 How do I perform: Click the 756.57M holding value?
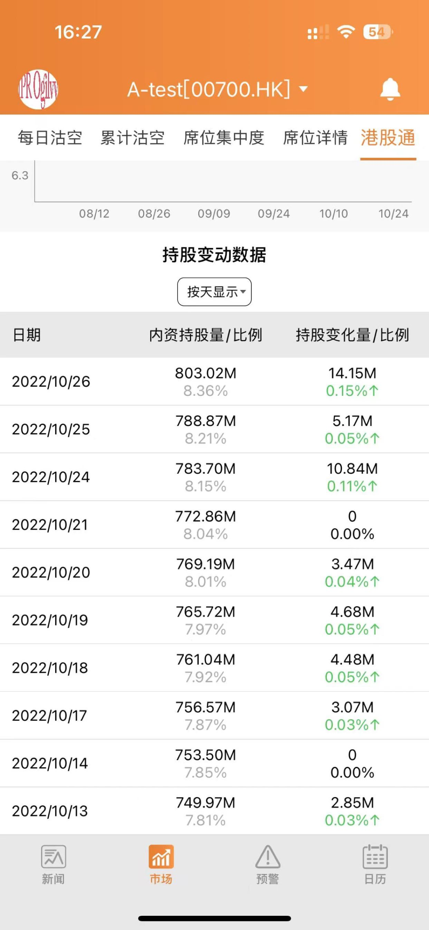(206, 707)
